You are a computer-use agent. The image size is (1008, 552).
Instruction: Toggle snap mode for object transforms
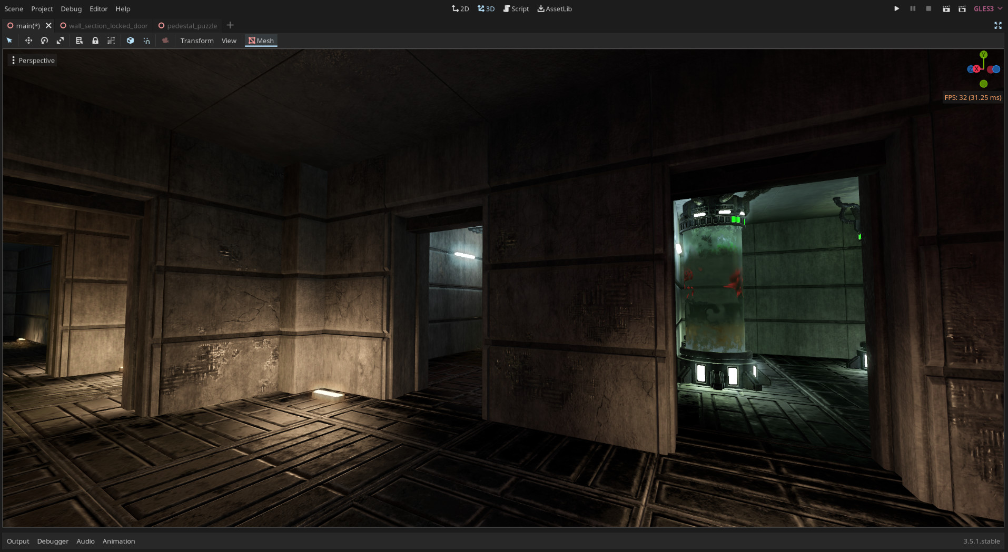coord(146,41)
